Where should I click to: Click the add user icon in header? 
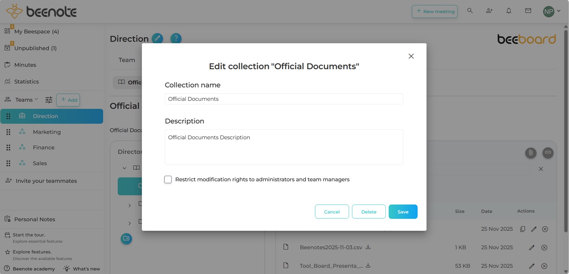coord(489,11)
